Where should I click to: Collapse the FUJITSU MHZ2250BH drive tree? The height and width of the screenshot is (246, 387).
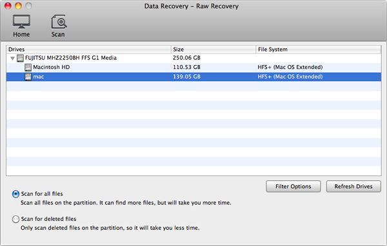click(x=12, y=59)
